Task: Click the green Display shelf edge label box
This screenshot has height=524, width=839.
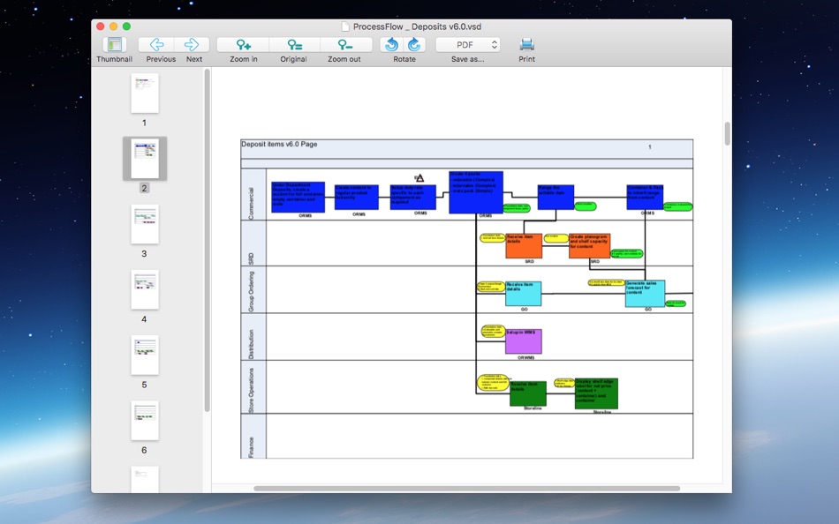Action: [x=596, y=393]
